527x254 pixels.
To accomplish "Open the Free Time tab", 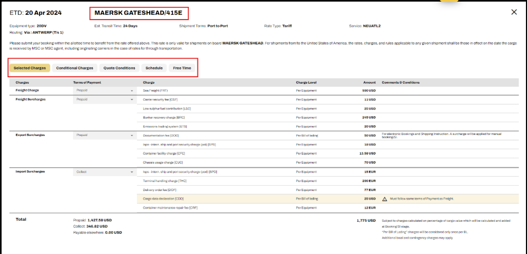I will [x=182, y=68].
